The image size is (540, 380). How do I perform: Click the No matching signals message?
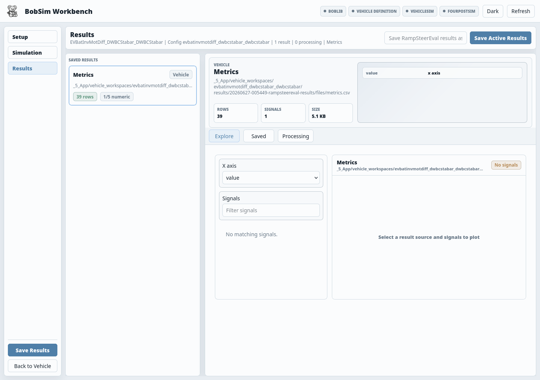click(x=252, y=234)
